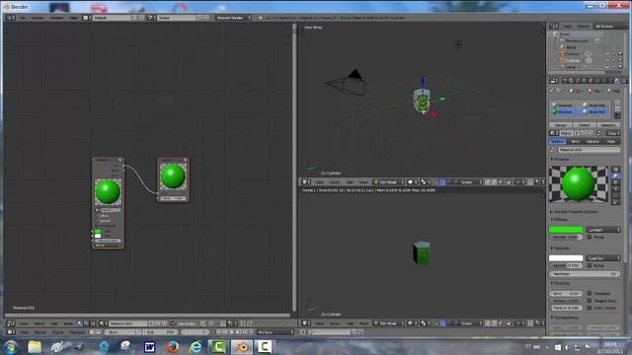Open Edit Mode dropdown in upper 3D view
This screenshot has height=355, width=632.
[x=388, y=182]
